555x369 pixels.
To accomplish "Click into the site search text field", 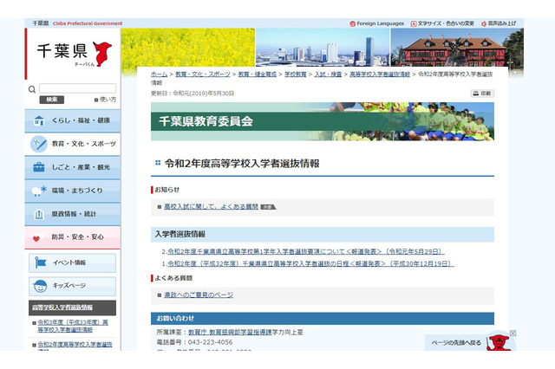I will click(77, 88).
